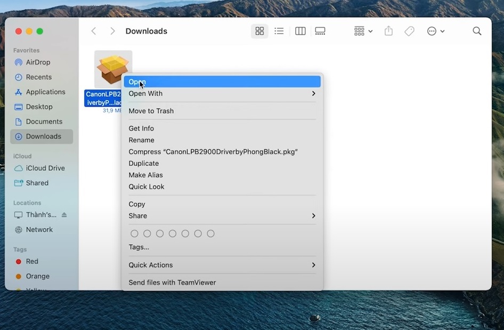The image size is (504, 330).
Task: Open Applications in the sidebar
Action: [x=45, y=92]
